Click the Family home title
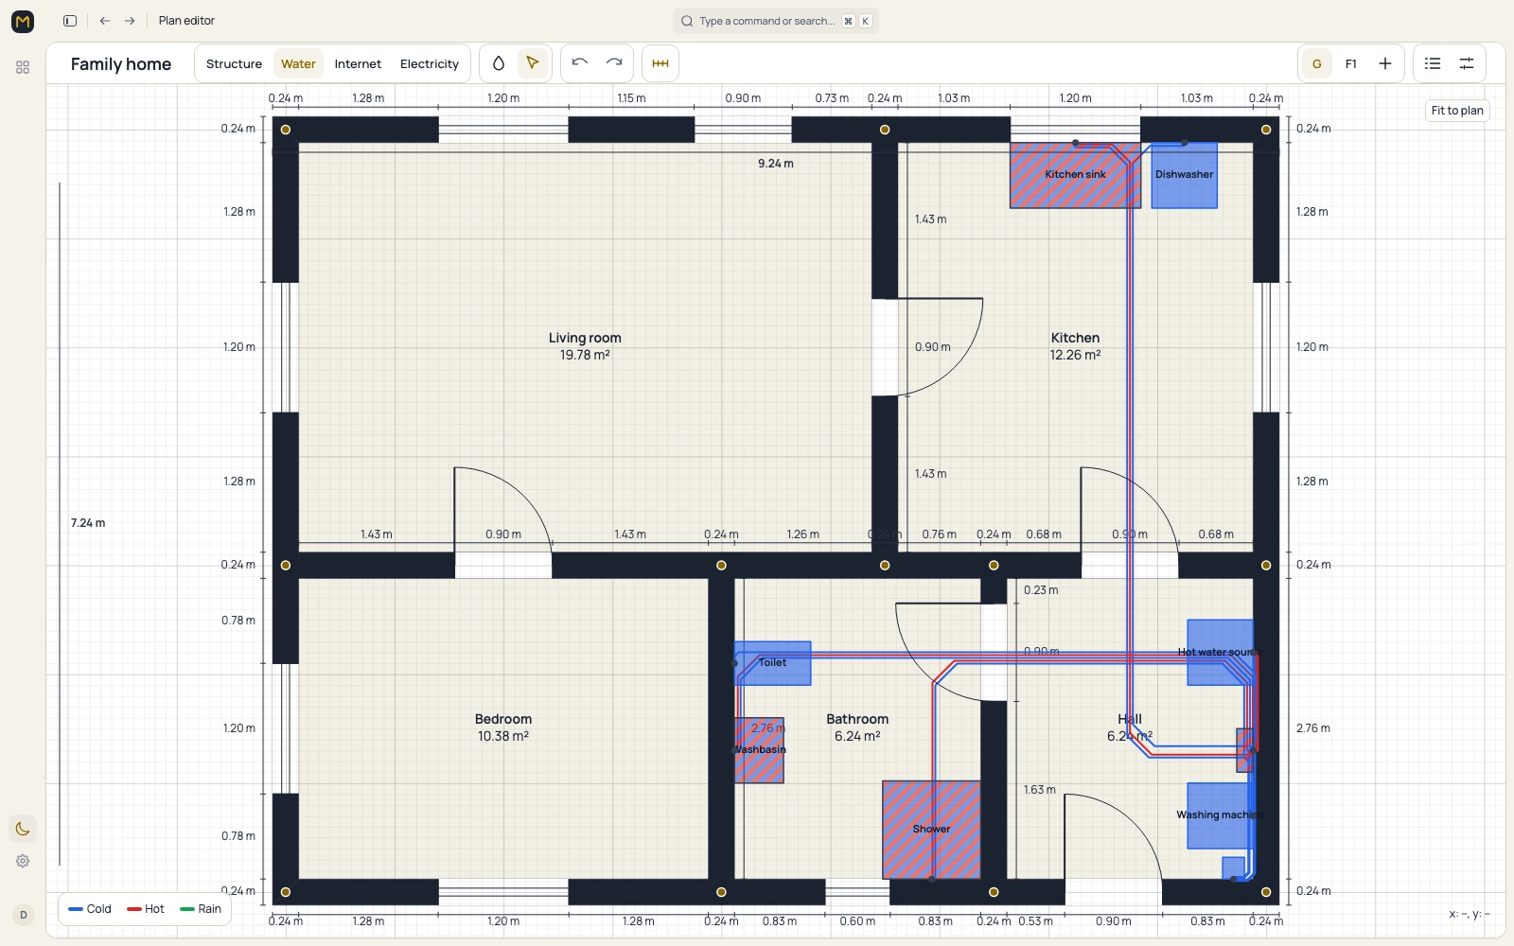 coord(121,63)
